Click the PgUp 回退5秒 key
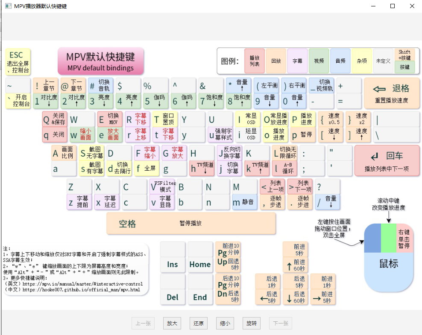Viewport: 422px width, 335px height. (228, 265)
